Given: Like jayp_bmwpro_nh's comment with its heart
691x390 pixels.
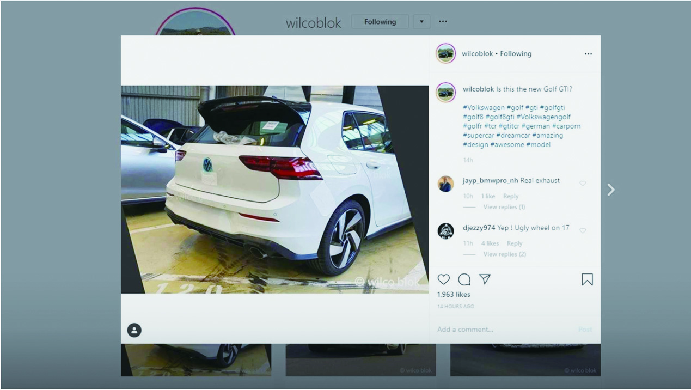Looking at the screenshot, I should pyautogui.click(x=583, y=184).
